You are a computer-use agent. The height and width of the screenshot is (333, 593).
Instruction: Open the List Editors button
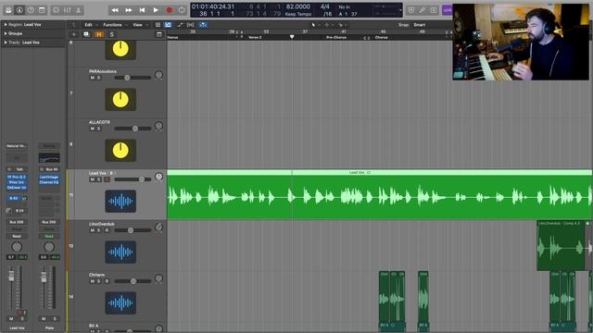click(x=411, y=10)
